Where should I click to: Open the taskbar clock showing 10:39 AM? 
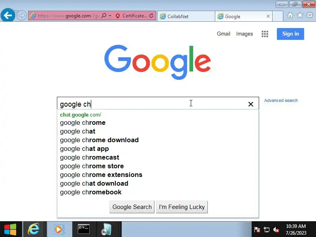(296, 229)
